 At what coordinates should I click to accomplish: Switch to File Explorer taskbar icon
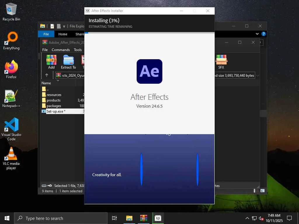[129, 218]
